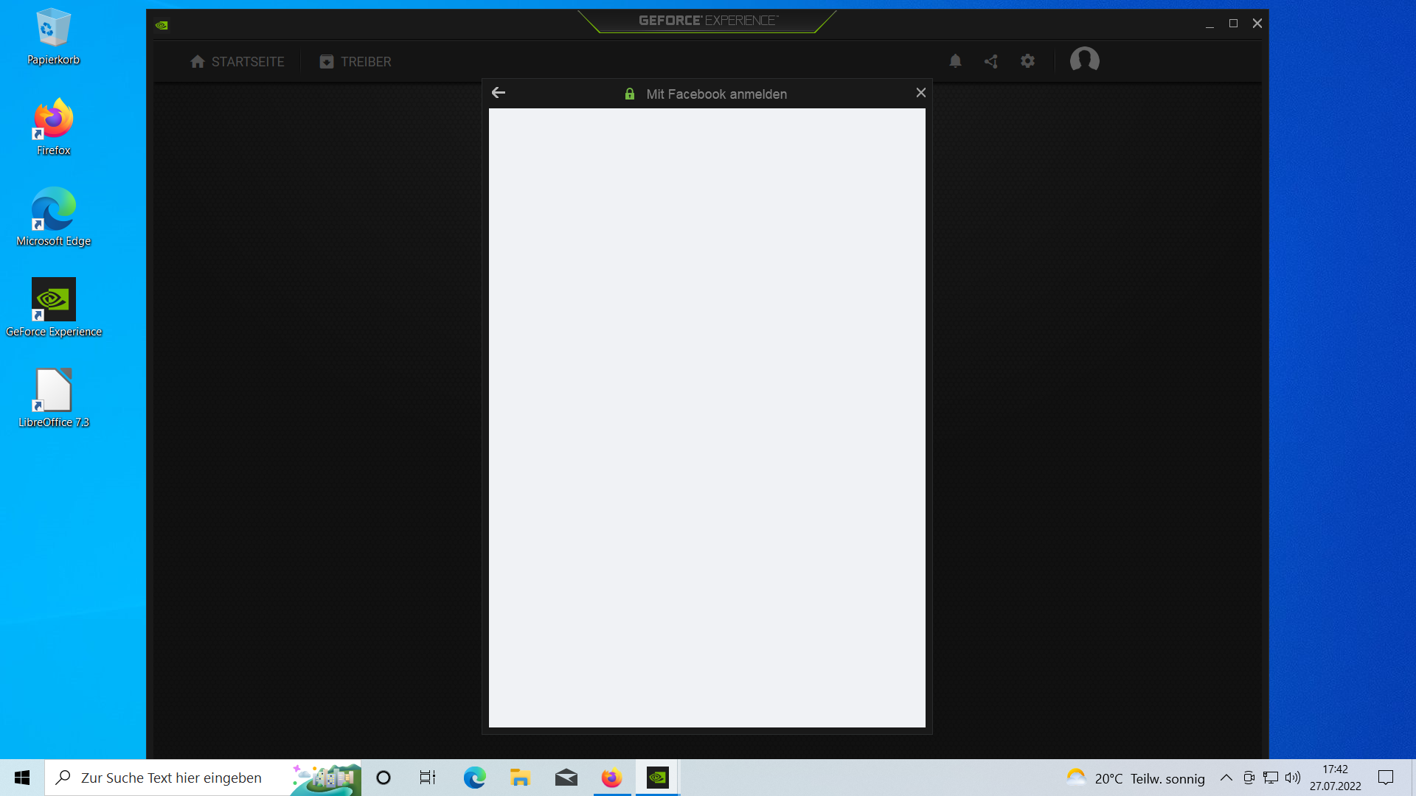Close the Facebook login dialog
This screenshot has height=796, width=1416.
pyautogui.click(x=920, y=93)
